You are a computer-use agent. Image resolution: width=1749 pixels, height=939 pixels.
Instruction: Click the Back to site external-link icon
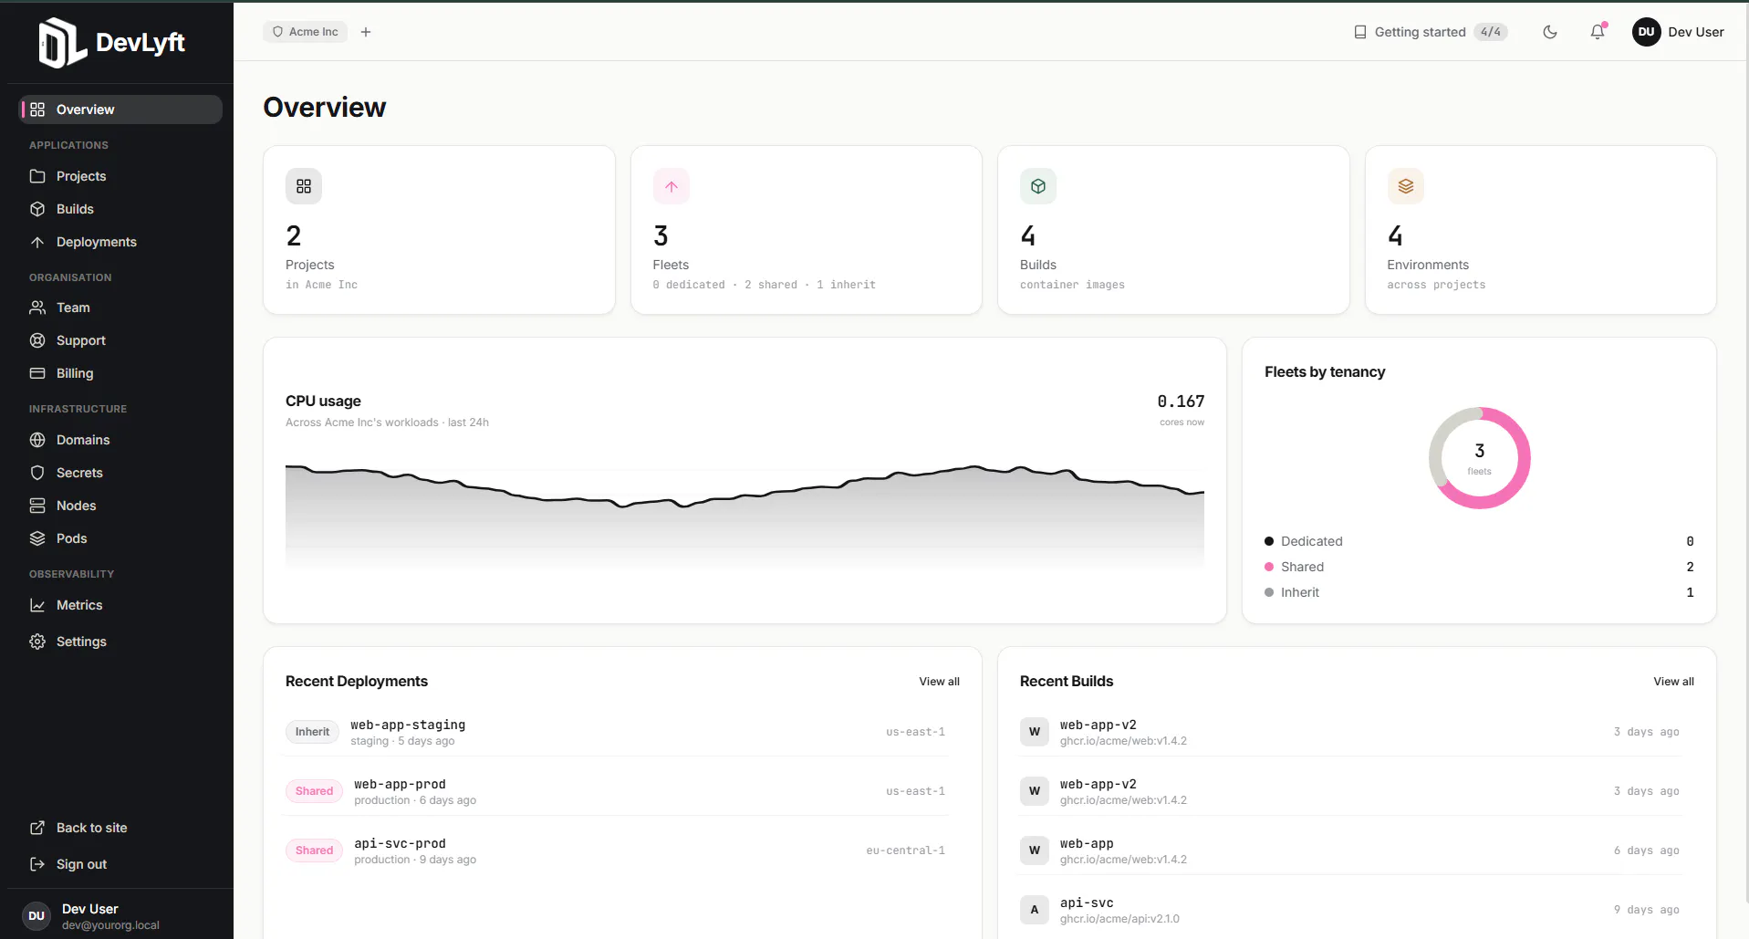[x=37, y=828]
